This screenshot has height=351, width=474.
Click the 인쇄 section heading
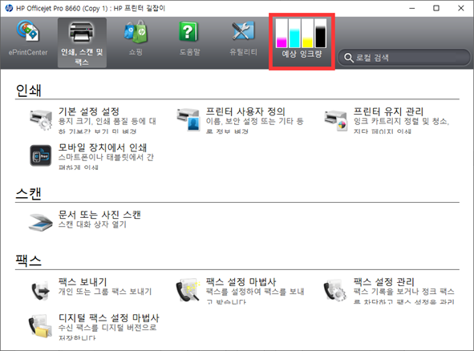click(x=28, y=91)
